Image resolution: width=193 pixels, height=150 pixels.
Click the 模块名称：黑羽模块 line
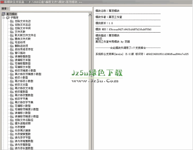coord(107,11)
